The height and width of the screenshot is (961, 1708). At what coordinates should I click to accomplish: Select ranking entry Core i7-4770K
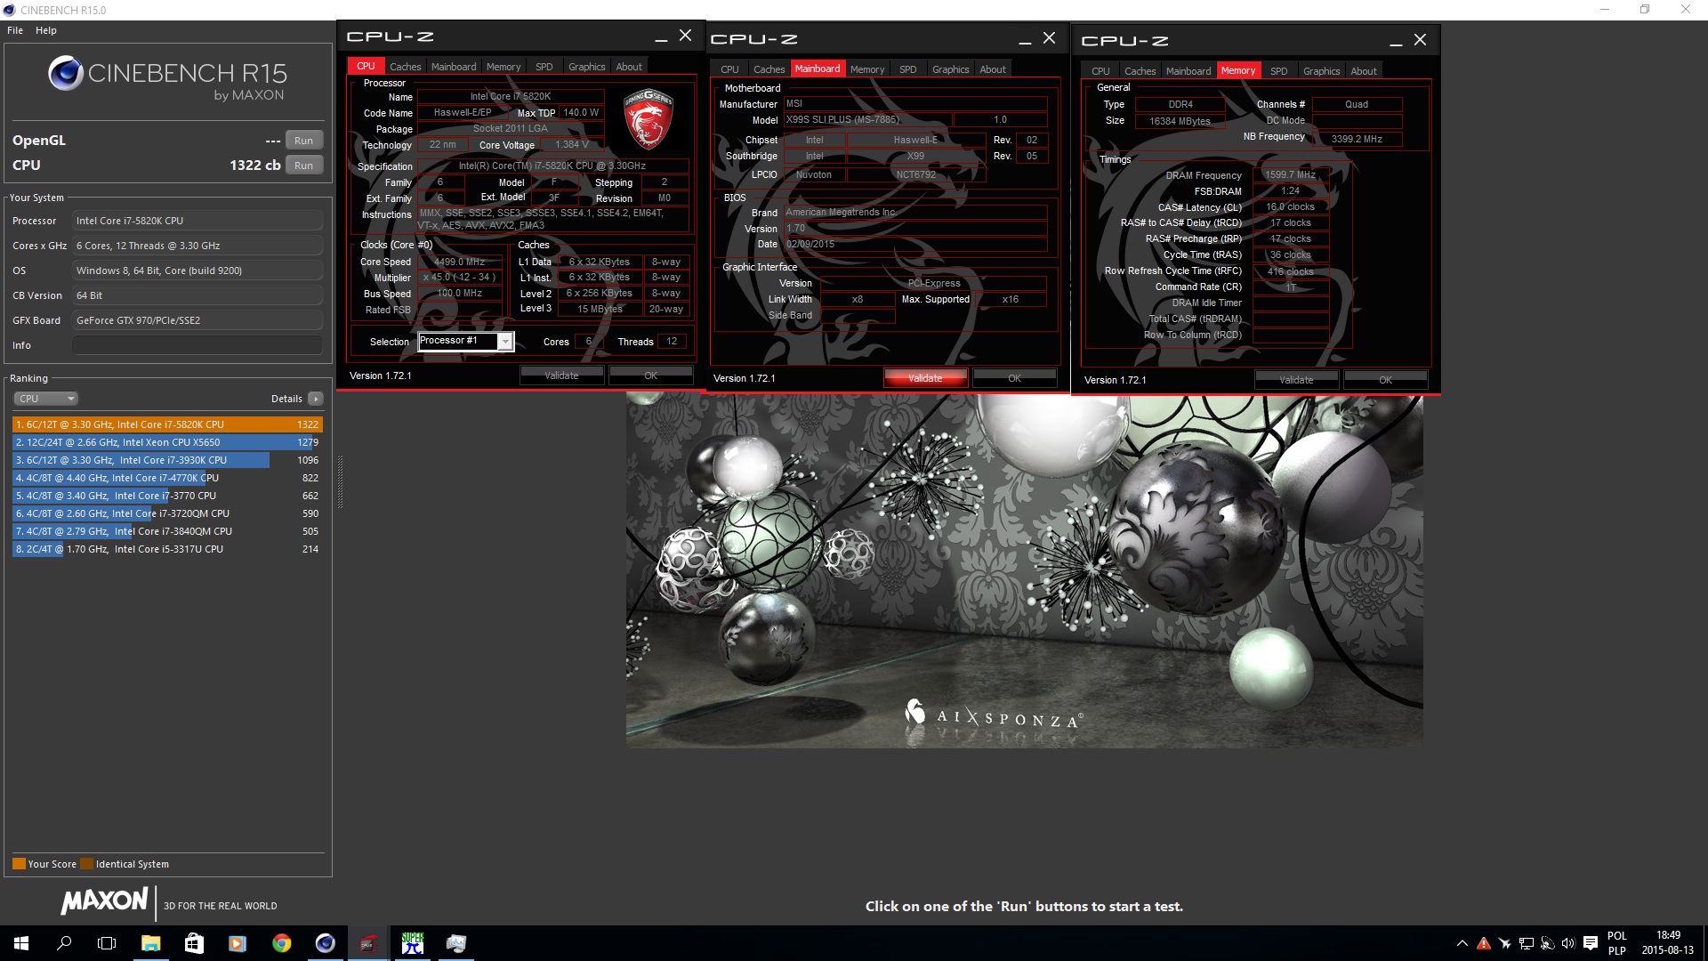167,478
